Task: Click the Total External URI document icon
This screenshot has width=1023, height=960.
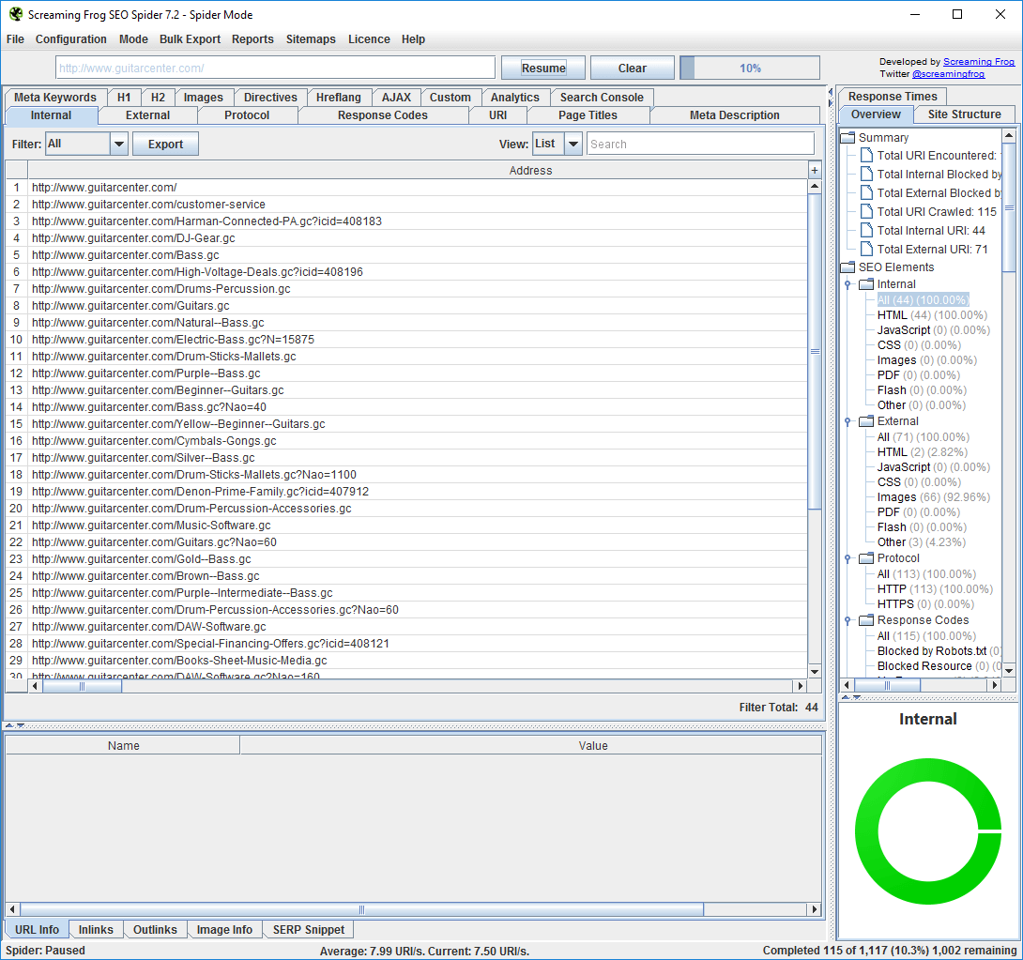Action: [866, 249]
